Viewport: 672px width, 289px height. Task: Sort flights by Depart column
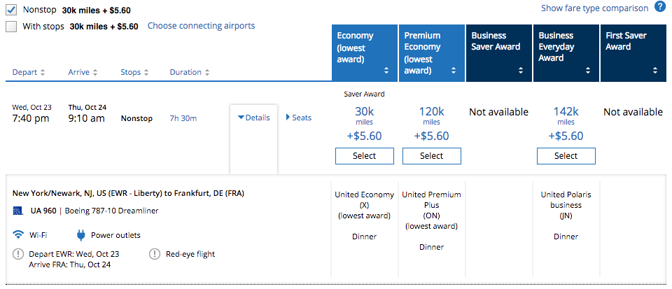click(29, 72)
